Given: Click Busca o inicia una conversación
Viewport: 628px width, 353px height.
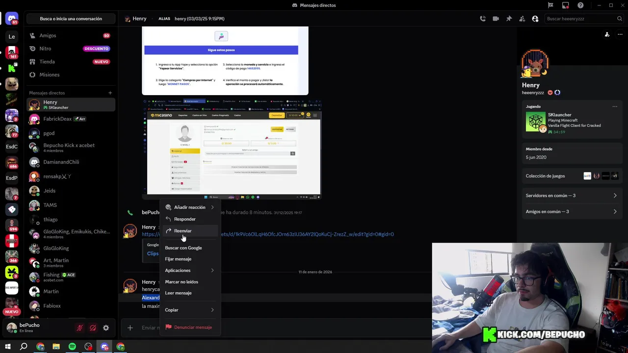Looking at the screenshot, I should coord(71,19).
